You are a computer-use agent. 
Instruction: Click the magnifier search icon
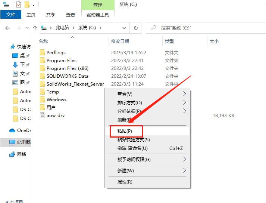pos(154,28)
